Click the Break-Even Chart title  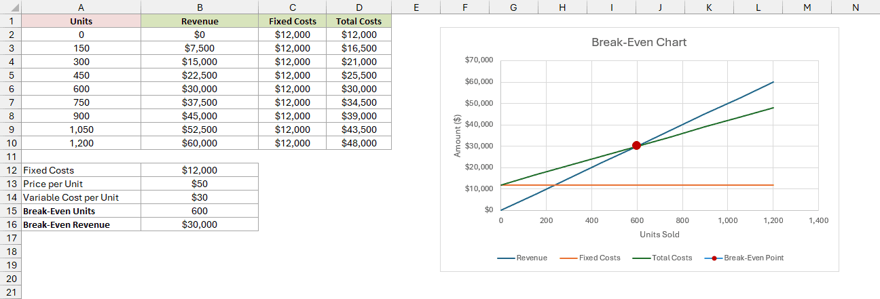click(639, 42)
